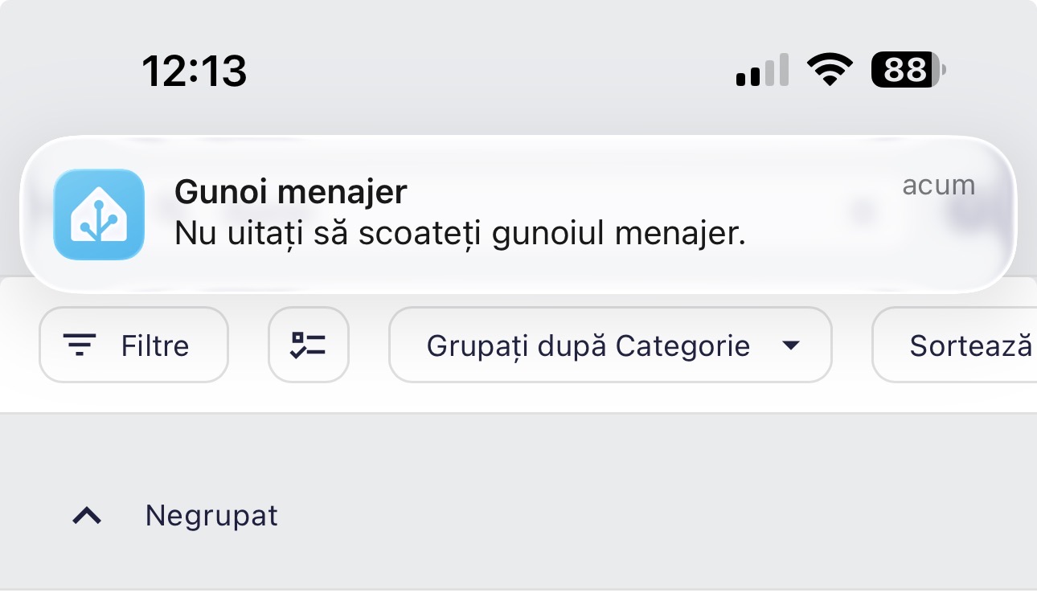This screenshot has height=605, width=1037.
Task: Tap the battery indicator showing 88
Action: point(907,71)
